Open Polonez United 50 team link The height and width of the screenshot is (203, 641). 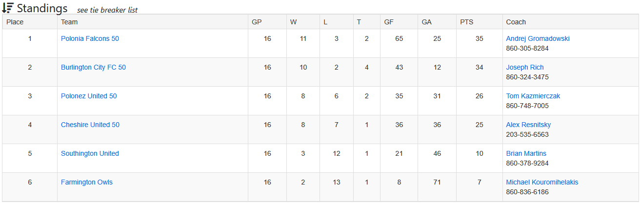point(89,96)
